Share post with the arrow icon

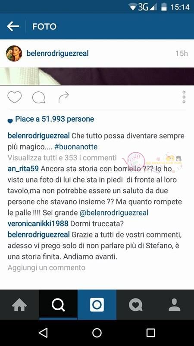click(x=63, y=98)
